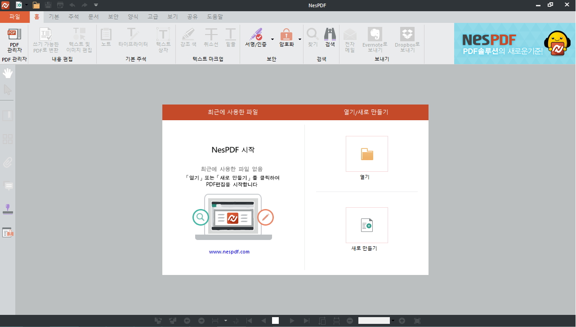Select the 타이프라이터 tool
Viewport: 576px width, 327px height.
click(133, 38)
